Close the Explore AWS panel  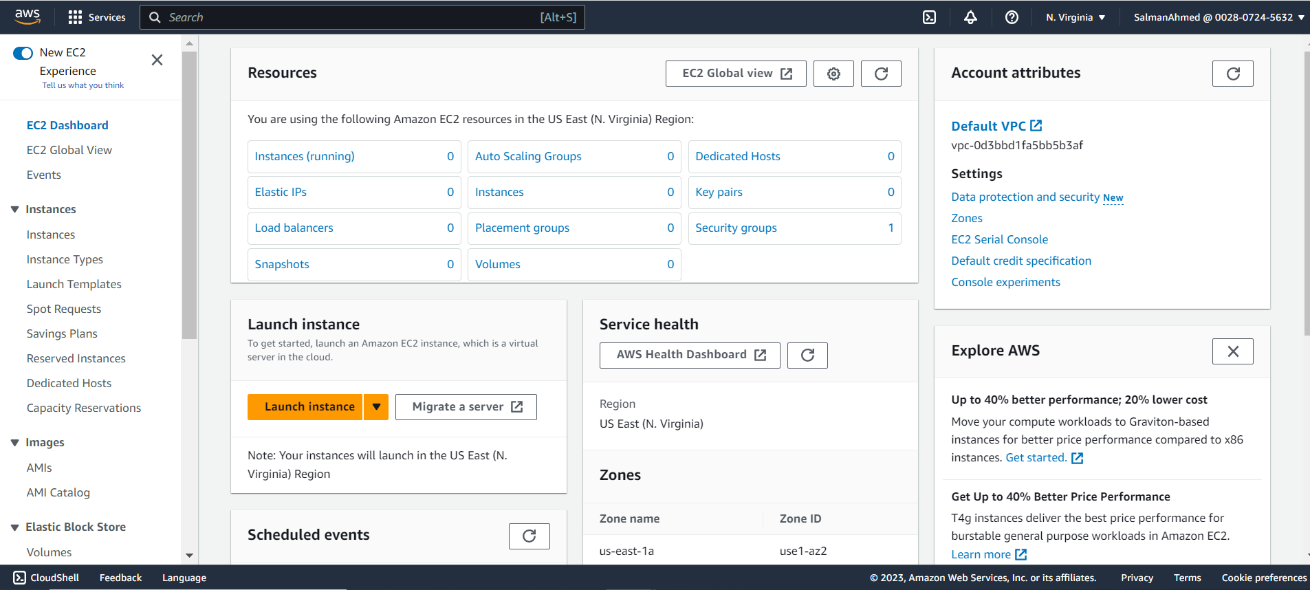coord(1232,351)
